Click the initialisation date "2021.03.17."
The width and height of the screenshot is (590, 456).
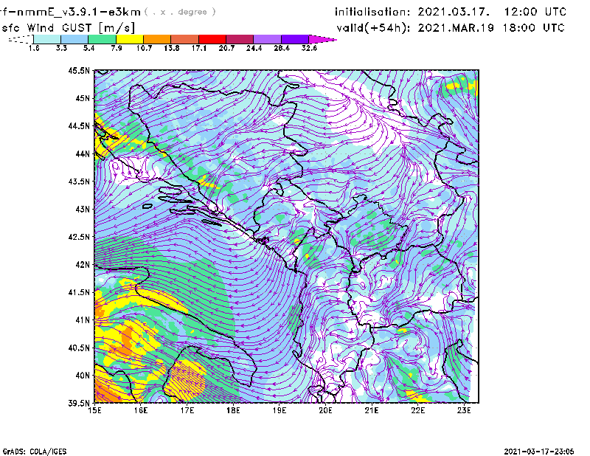(454, 12)
